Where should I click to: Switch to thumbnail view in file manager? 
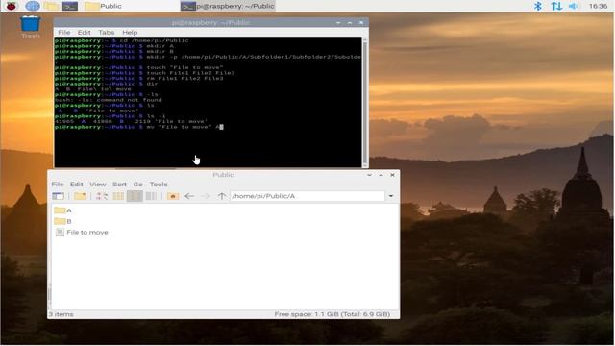click(118, 196)
